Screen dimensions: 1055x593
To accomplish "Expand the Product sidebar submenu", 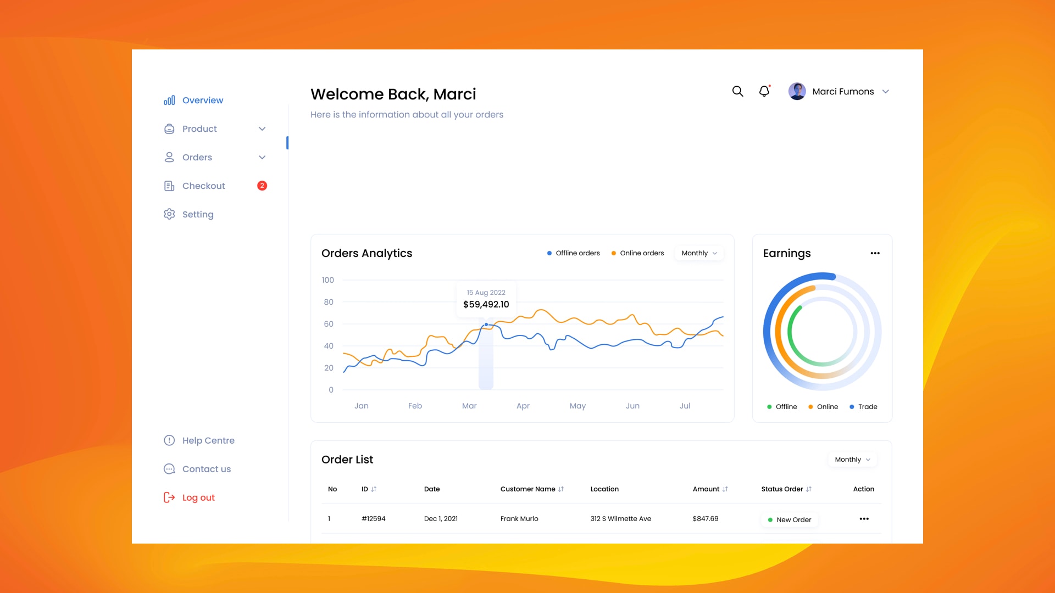I will 262,128.
